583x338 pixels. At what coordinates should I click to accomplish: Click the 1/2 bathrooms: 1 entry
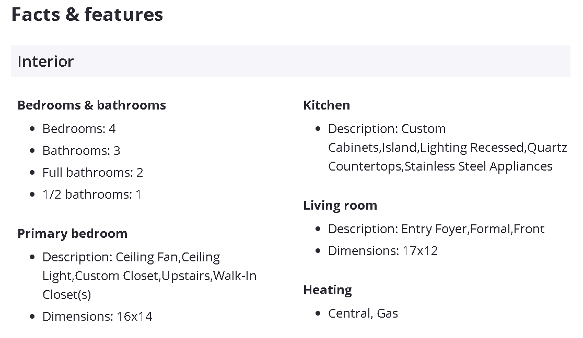(x=92, y=195)
